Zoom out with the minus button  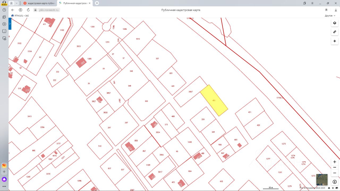coord(334,173)
